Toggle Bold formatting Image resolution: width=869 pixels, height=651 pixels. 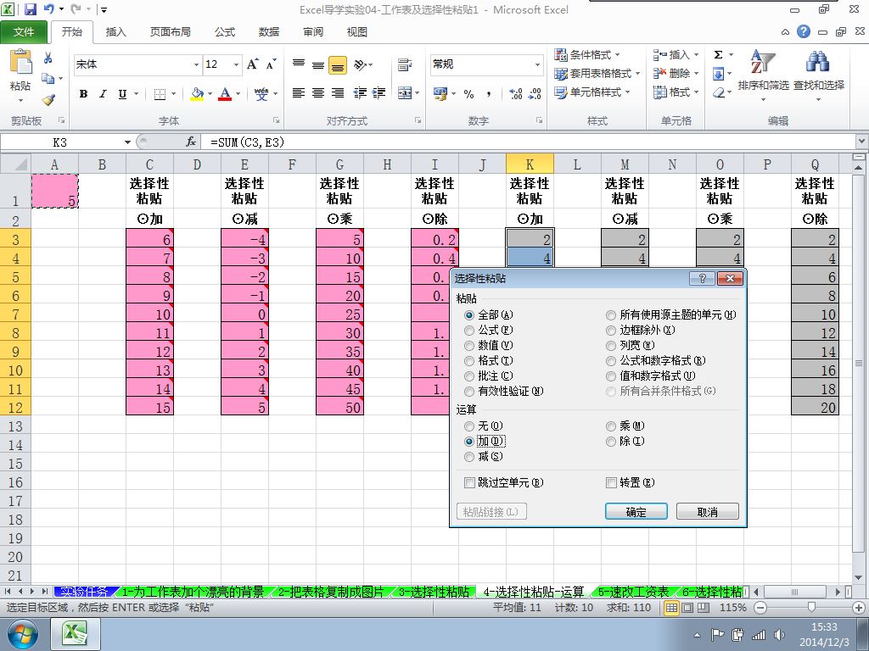84,93
